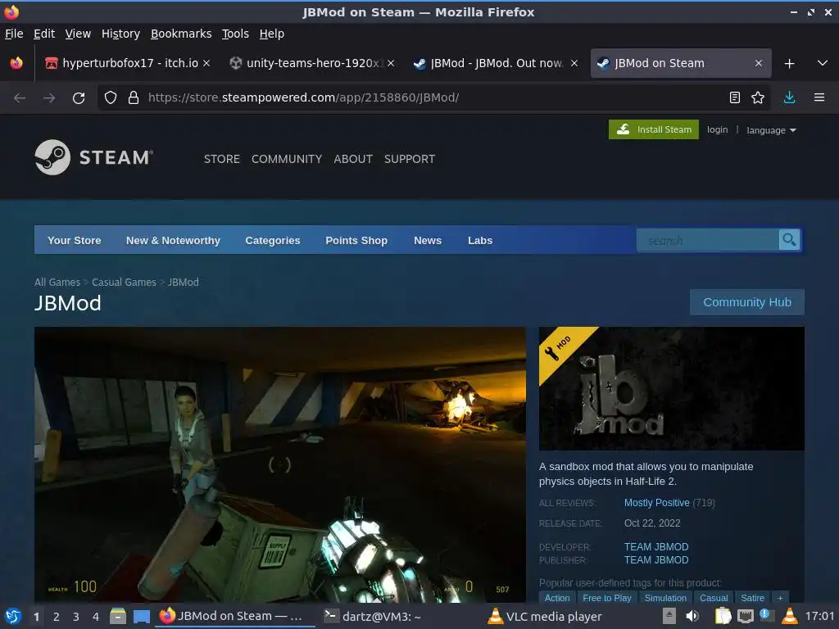Open the Firefox hamburger application menu

819,97
